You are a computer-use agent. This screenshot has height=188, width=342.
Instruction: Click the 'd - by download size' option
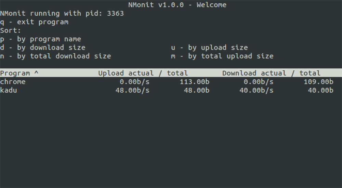pos(43,48)
